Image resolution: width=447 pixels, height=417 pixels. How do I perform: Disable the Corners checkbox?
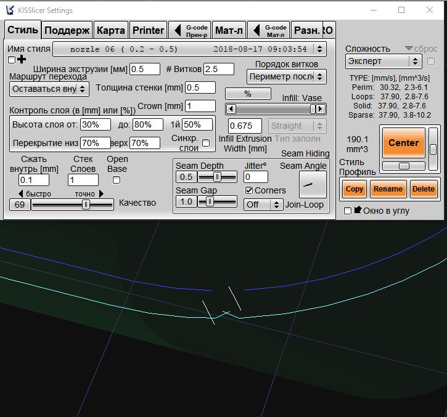point(249,190)
